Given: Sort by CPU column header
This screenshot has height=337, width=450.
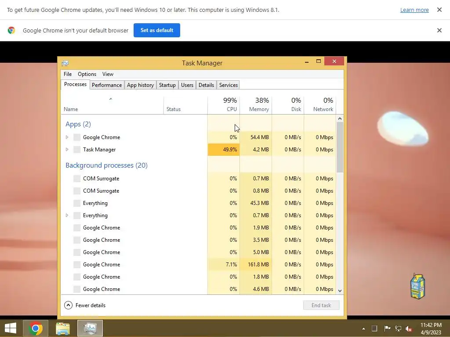Looking at the screenshot, I should pos(224,104).
